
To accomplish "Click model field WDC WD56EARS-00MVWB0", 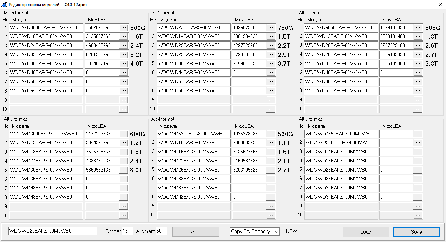I will coord(46,82).
